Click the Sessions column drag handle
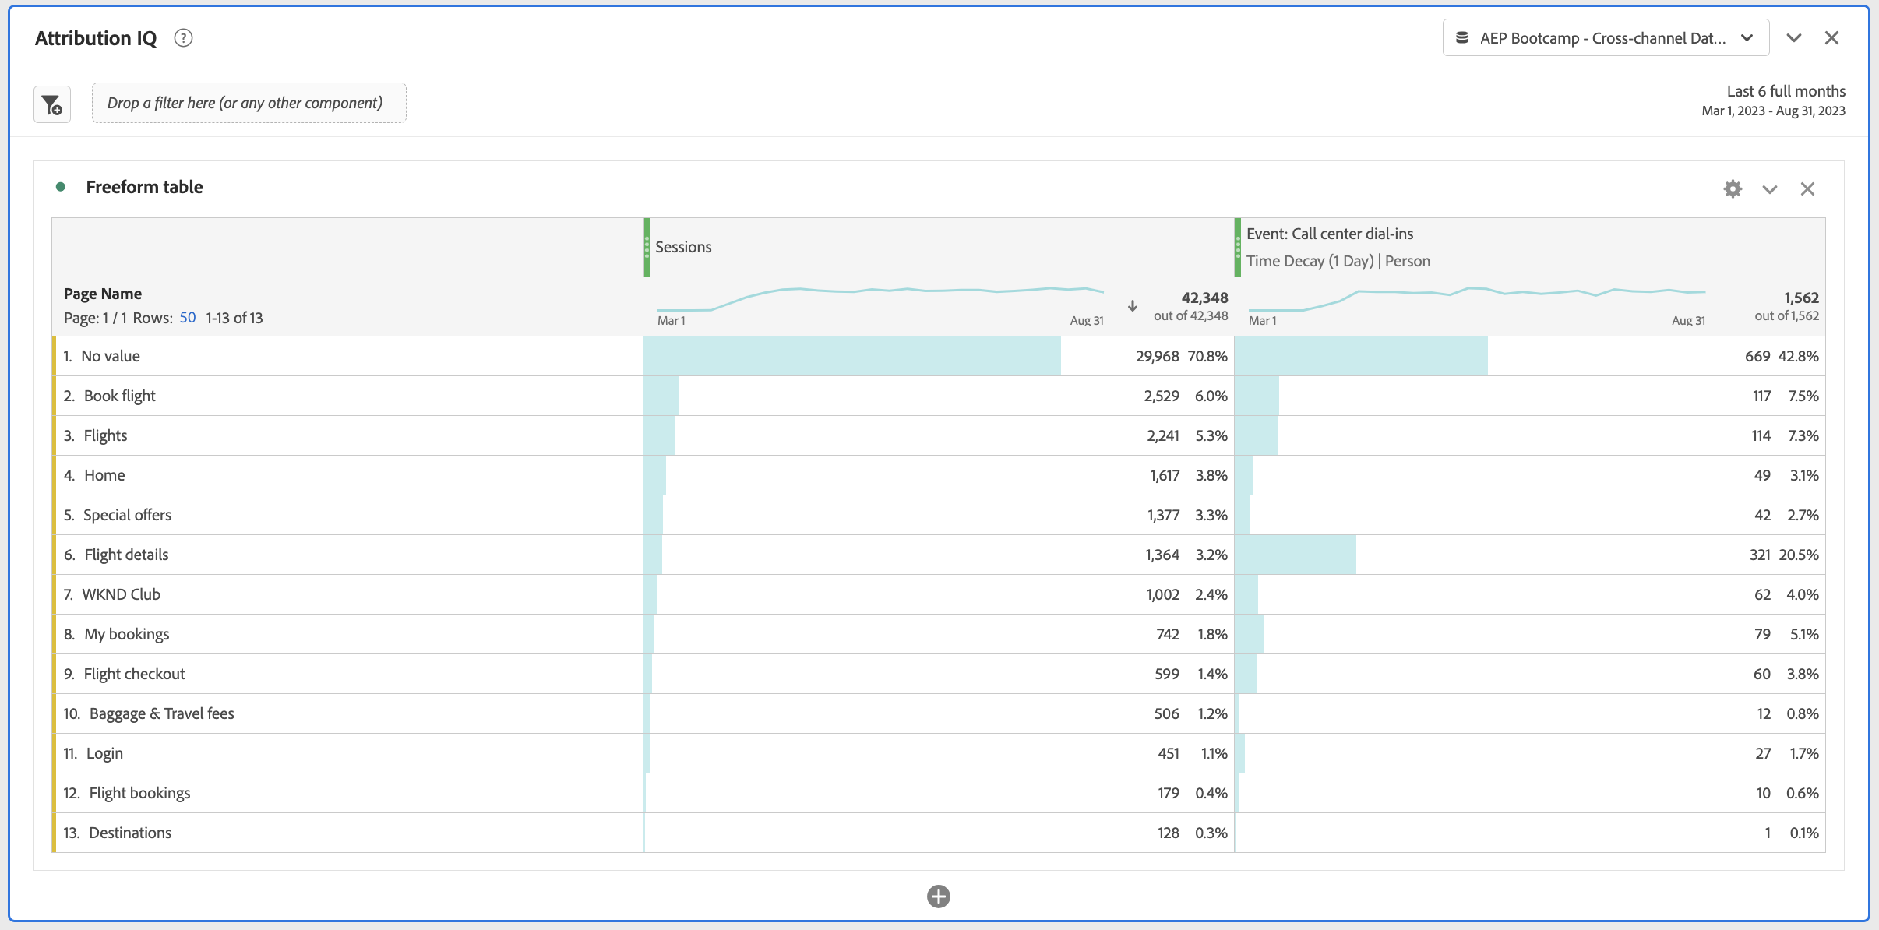This screenshot has height=930, width=1879. tap(647, 247)
